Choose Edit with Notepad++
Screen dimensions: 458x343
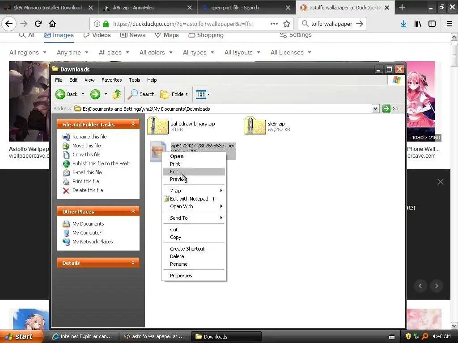pos(194,199)
